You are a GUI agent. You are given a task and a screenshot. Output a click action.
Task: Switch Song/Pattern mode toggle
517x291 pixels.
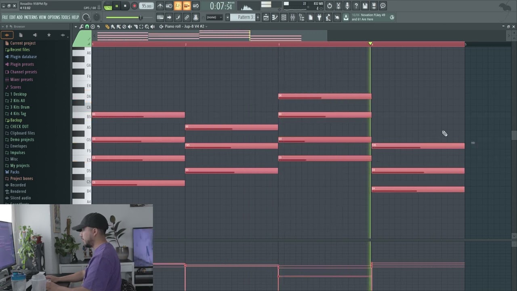pyautogui.click(x=108, y=6)
